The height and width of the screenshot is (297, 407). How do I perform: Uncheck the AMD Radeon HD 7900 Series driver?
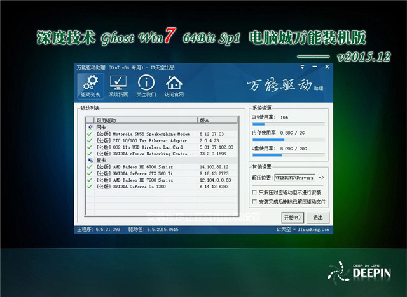coord(90,180)
